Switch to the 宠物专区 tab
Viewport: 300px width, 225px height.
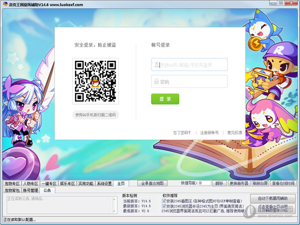(12, 184)
